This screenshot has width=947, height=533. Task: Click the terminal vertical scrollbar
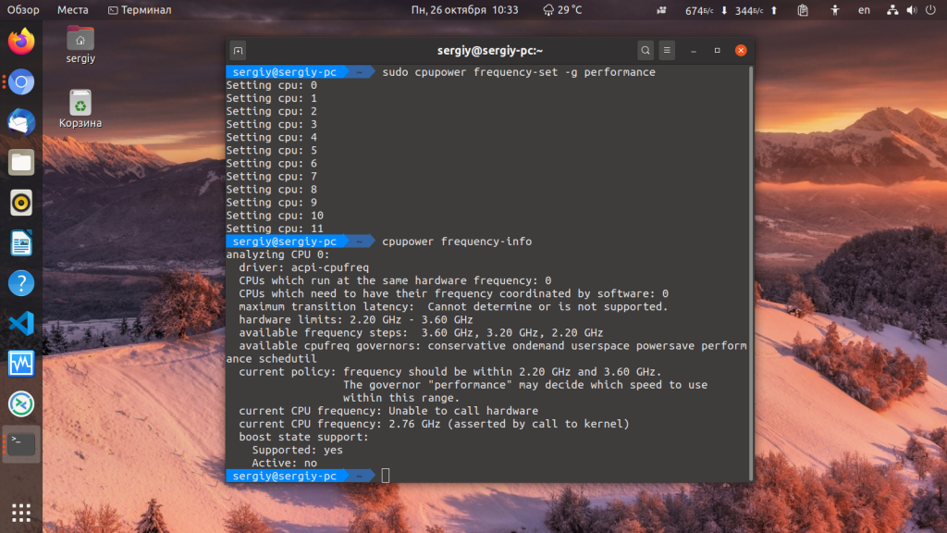pos(751,272)
